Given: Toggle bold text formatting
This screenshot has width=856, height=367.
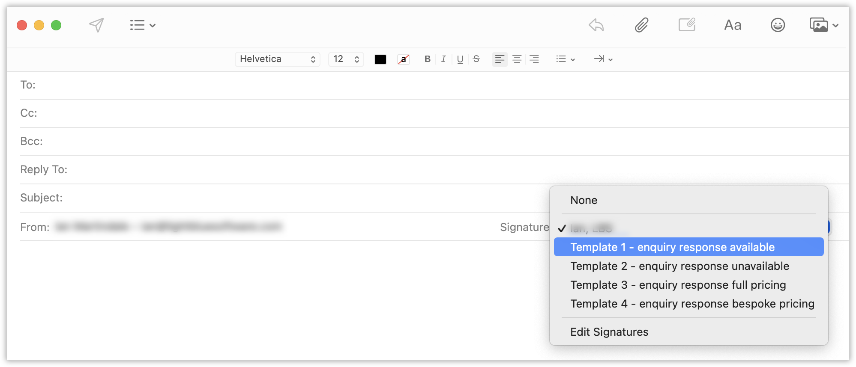Looking at the screenshot, I should pyautogui.click(x=427, y=59).
